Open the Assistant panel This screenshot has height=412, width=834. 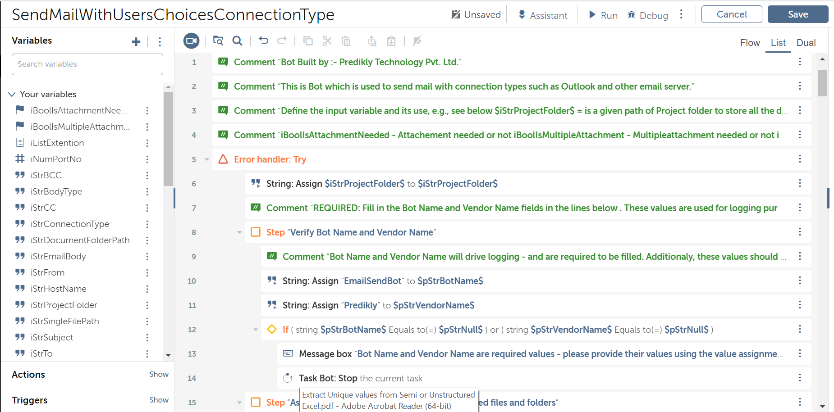tap(543, 15)
